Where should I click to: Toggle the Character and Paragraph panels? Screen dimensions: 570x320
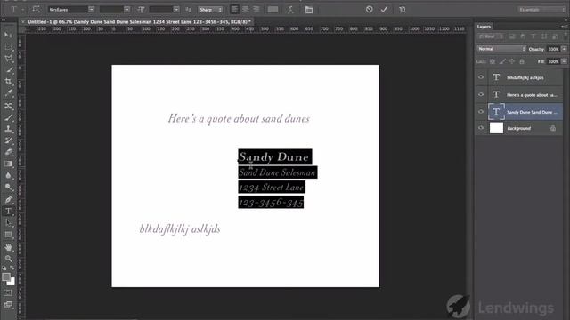click(309, 10)
